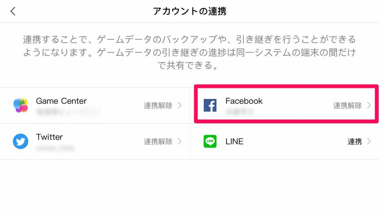
Task: Tap the back arrow icon
Action: pyautogui.click(x=13, y=11)
